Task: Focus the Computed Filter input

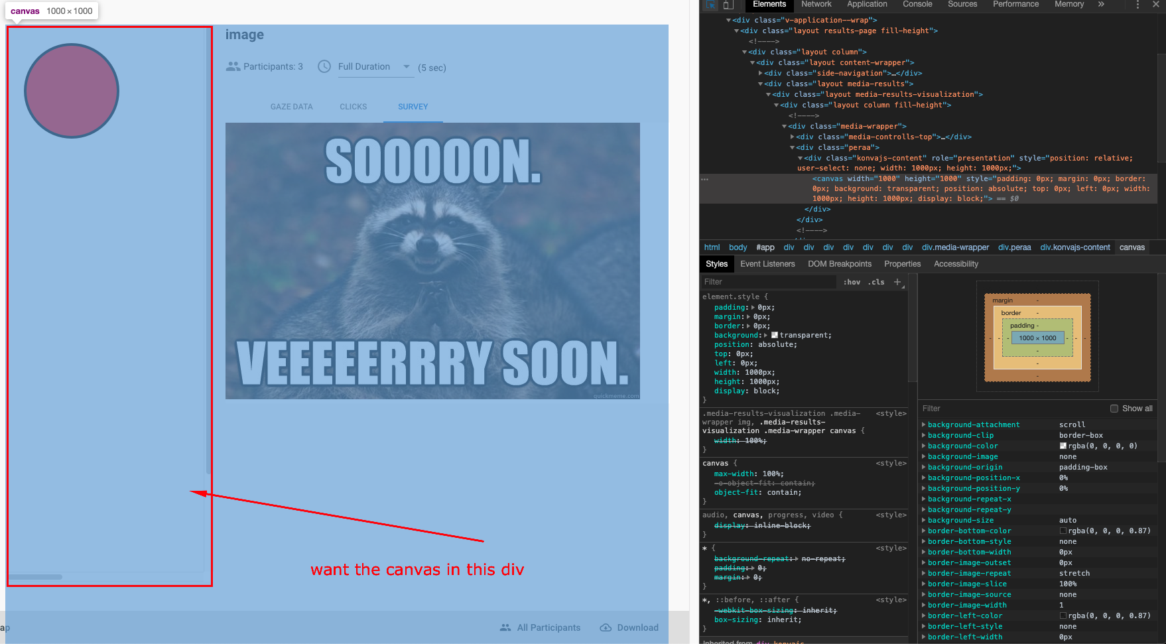Action: [1011, 409]
